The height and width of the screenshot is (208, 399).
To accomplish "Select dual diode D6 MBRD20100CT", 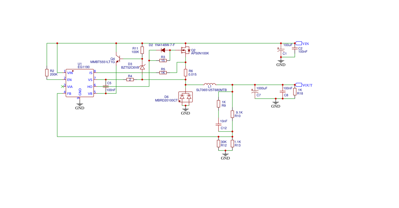I will [x=185, y=96].
